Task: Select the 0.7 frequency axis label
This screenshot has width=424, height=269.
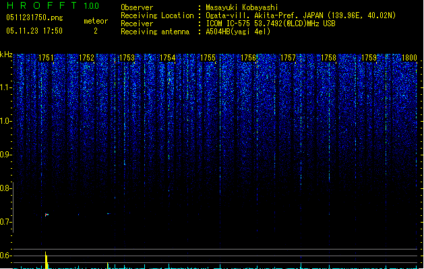Action: click(6, 222)
